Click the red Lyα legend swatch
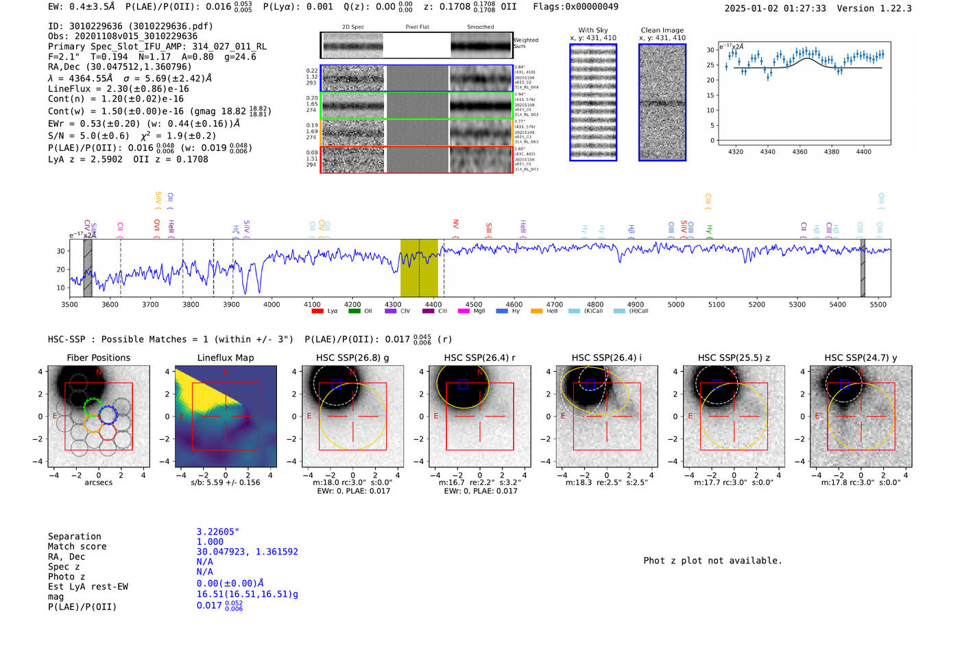960x654 pixels. tap(317, 311)
